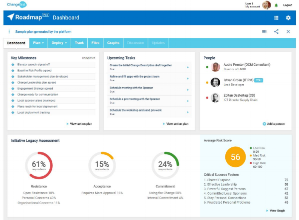Open settings via the gear icon
The height and width of the screenshot is (220, 299).
pyautogui.click(x=288, y=18)
